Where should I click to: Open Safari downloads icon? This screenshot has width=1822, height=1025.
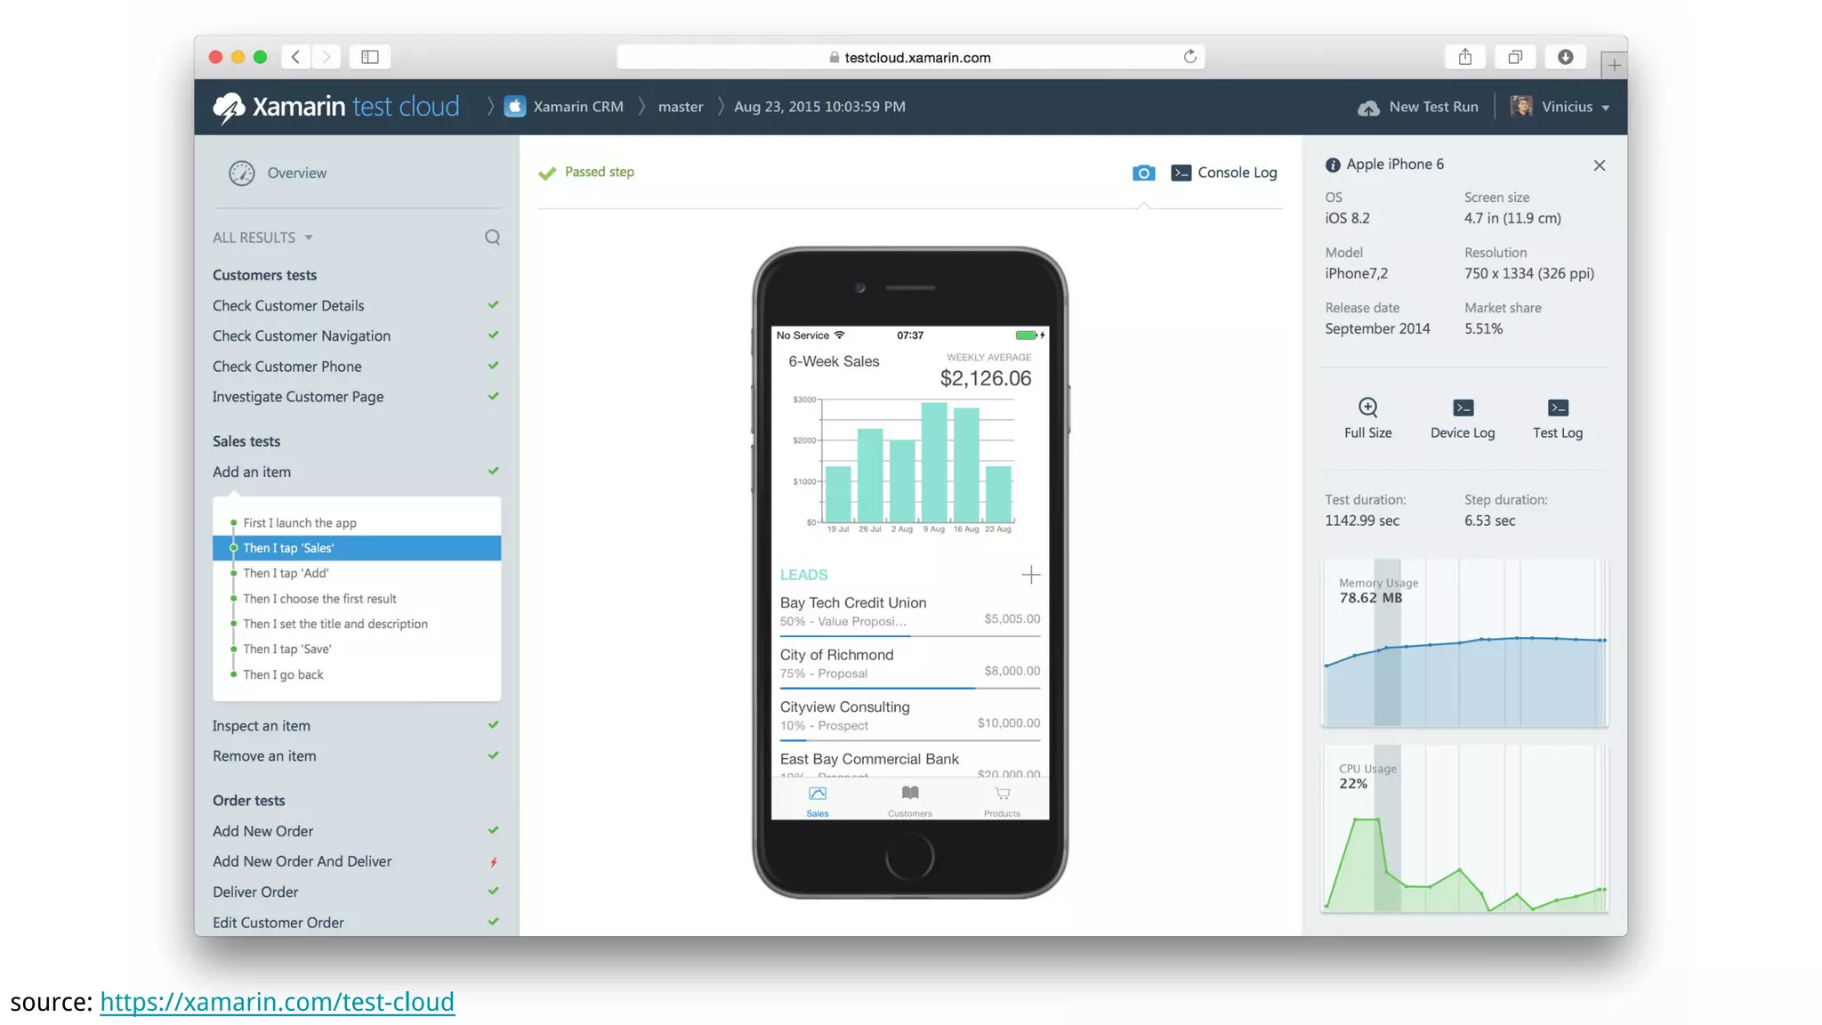point(1565,57)
